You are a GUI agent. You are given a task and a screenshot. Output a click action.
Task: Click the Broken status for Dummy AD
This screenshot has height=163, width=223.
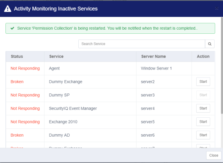pos(17,135)
